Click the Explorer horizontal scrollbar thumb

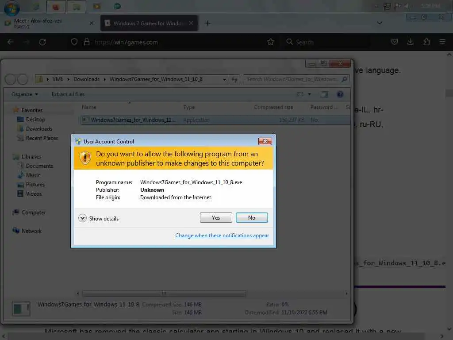coord(164,294)
